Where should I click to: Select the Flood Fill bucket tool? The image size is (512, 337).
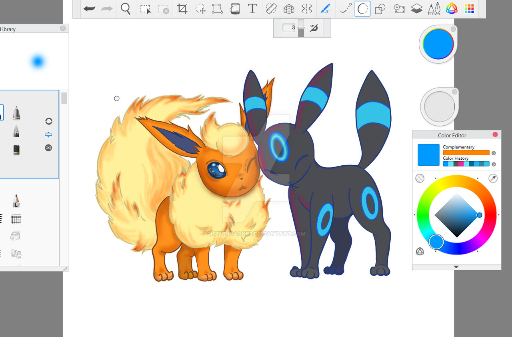point(235,9)
